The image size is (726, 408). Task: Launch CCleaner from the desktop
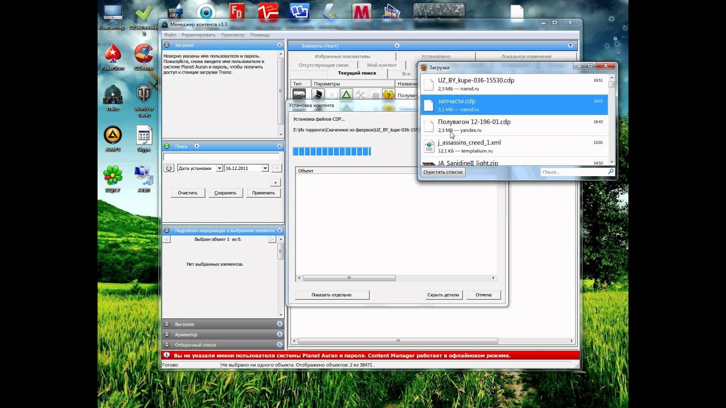coord(144,57)
